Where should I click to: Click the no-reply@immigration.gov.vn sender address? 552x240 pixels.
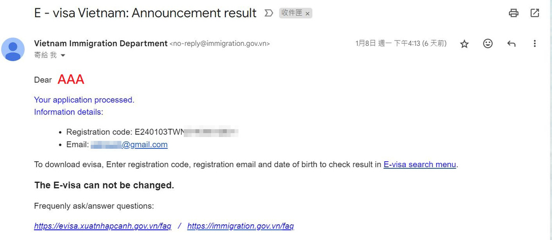[x=219, y=44]
